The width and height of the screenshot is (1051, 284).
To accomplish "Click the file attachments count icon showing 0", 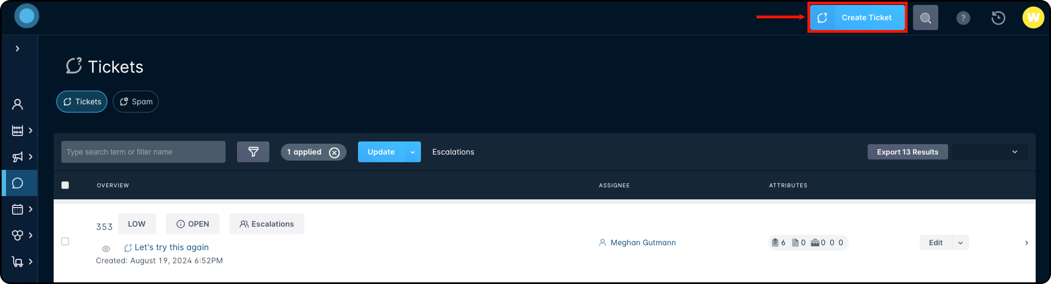I will (795, 242).
